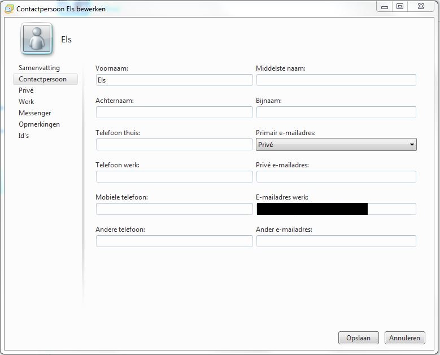Click the Bijnaam text box
This screenshot has width=440, height=355.
pos(336,112)
